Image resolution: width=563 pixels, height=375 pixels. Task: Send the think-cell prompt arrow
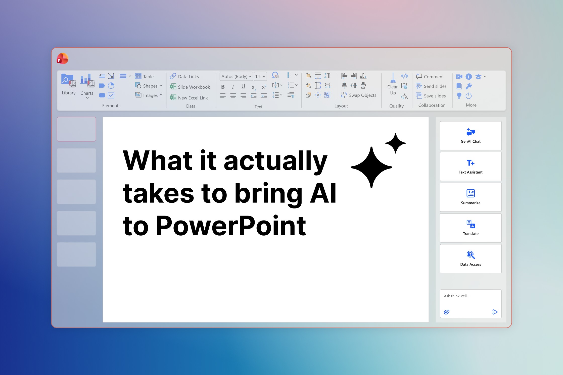point(495,312)
